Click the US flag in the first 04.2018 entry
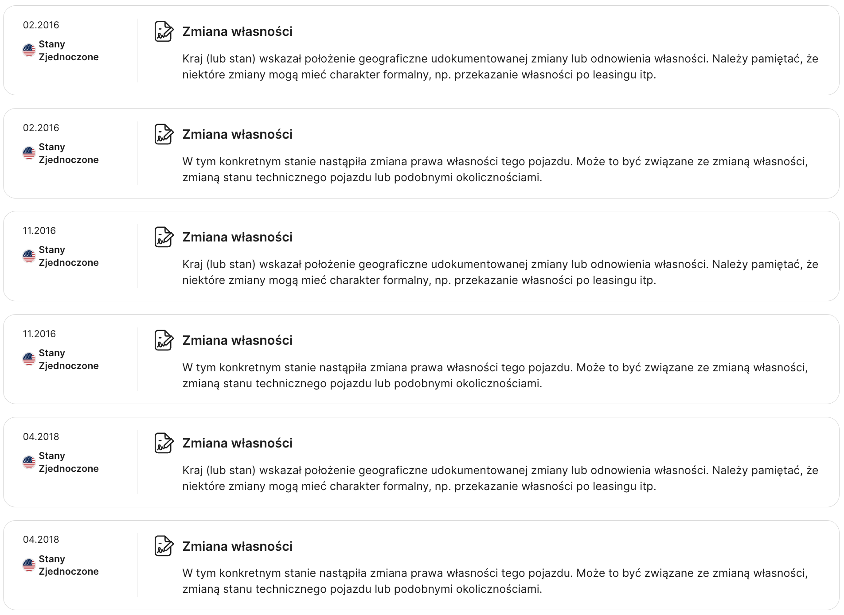 pyautogui.click(x=29, y=462)
